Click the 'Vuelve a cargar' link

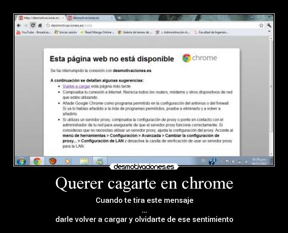tap(76, 86)
